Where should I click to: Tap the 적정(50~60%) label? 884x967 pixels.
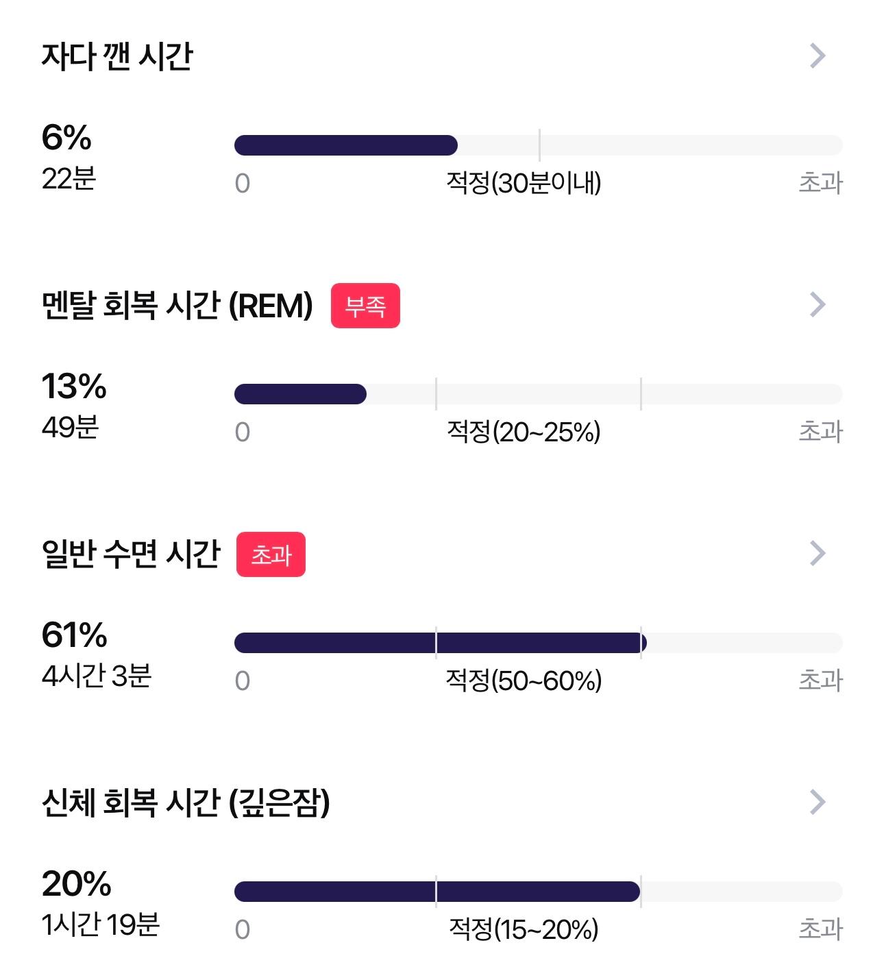coord(524,681)
